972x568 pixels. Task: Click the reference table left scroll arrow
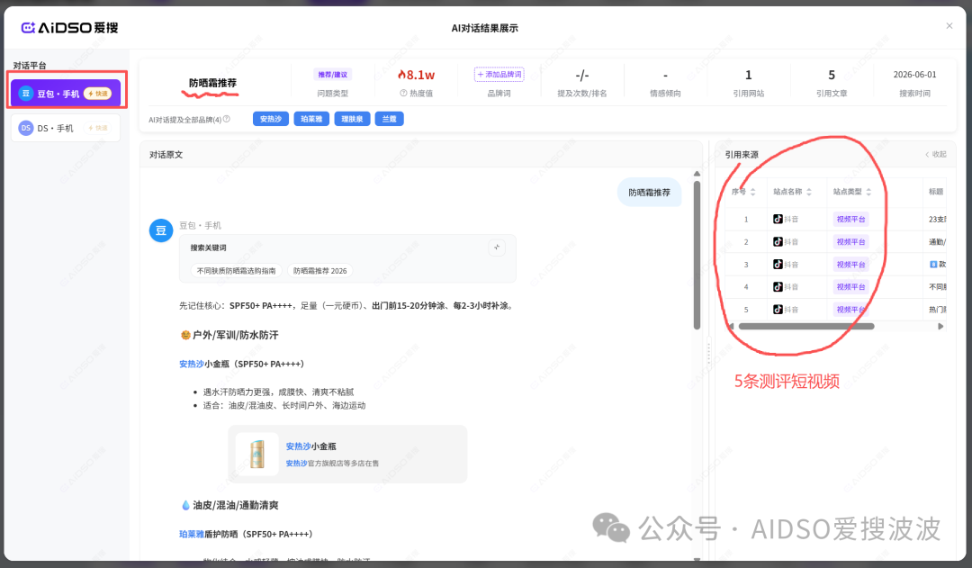732,326
